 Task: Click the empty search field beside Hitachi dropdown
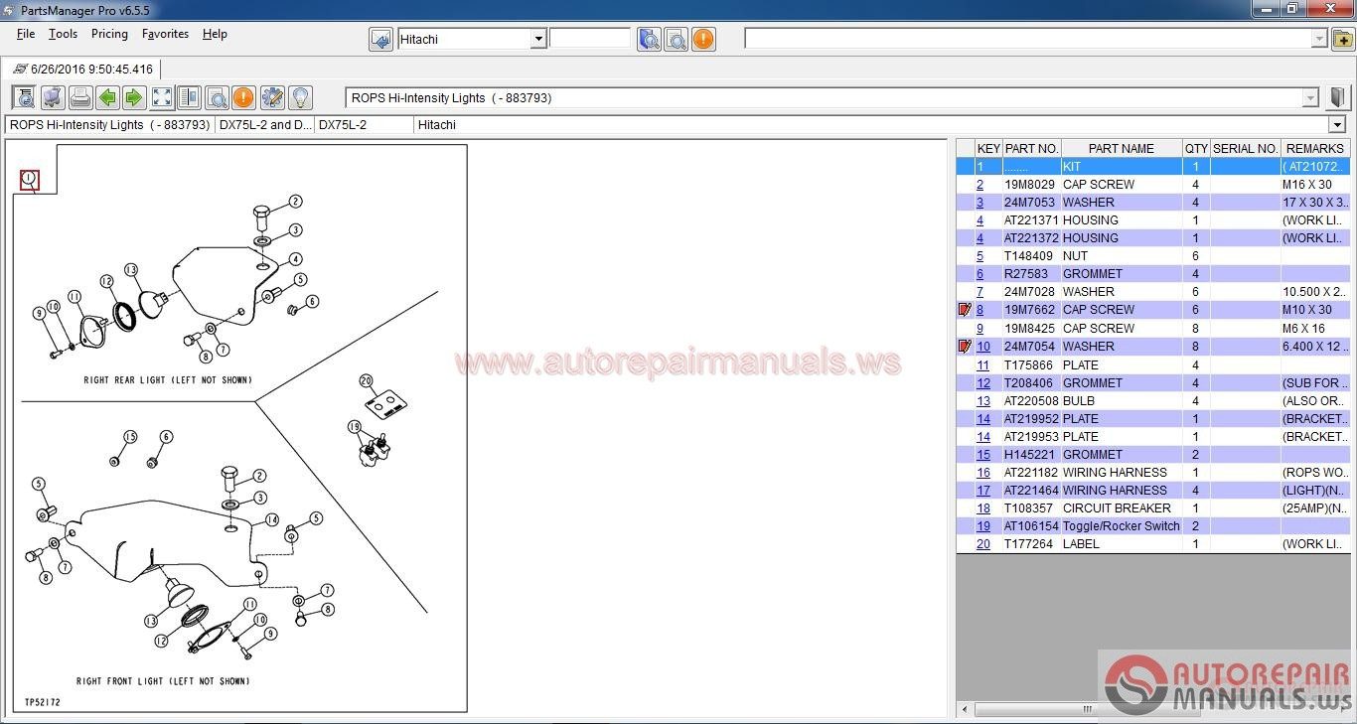point(590,39)
